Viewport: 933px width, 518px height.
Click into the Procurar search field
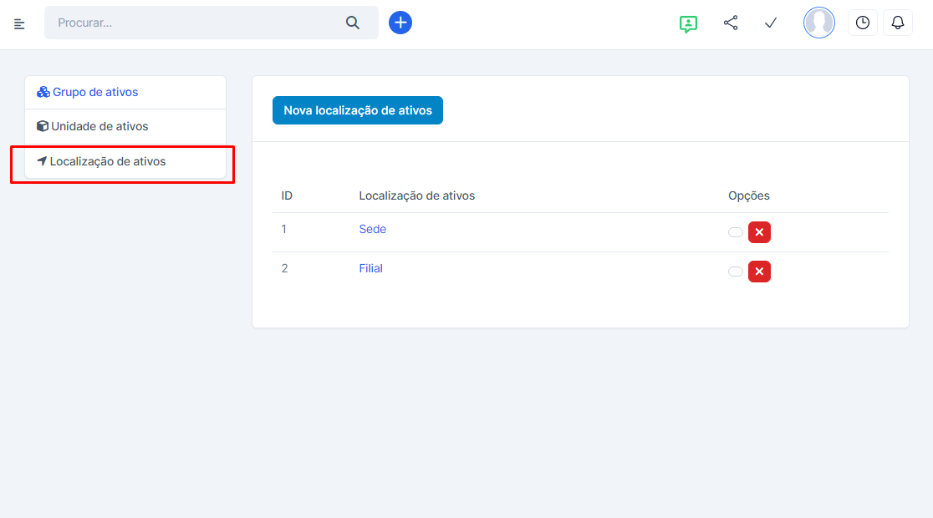[192, 23]
